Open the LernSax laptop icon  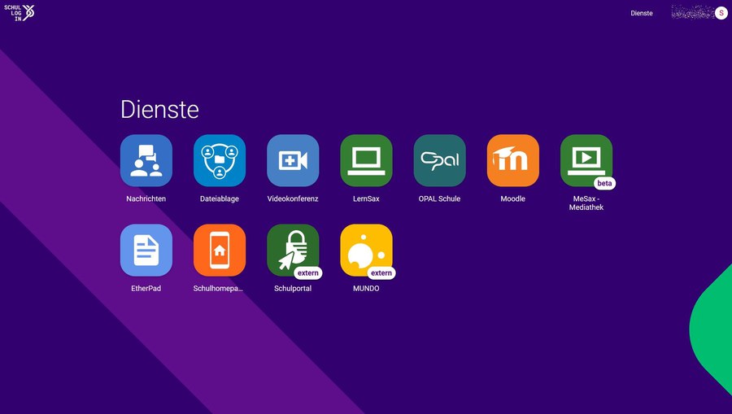pos(366,160)
